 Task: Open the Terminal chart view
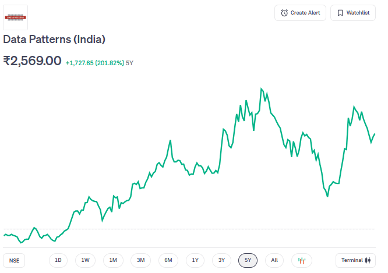point(355,260)
